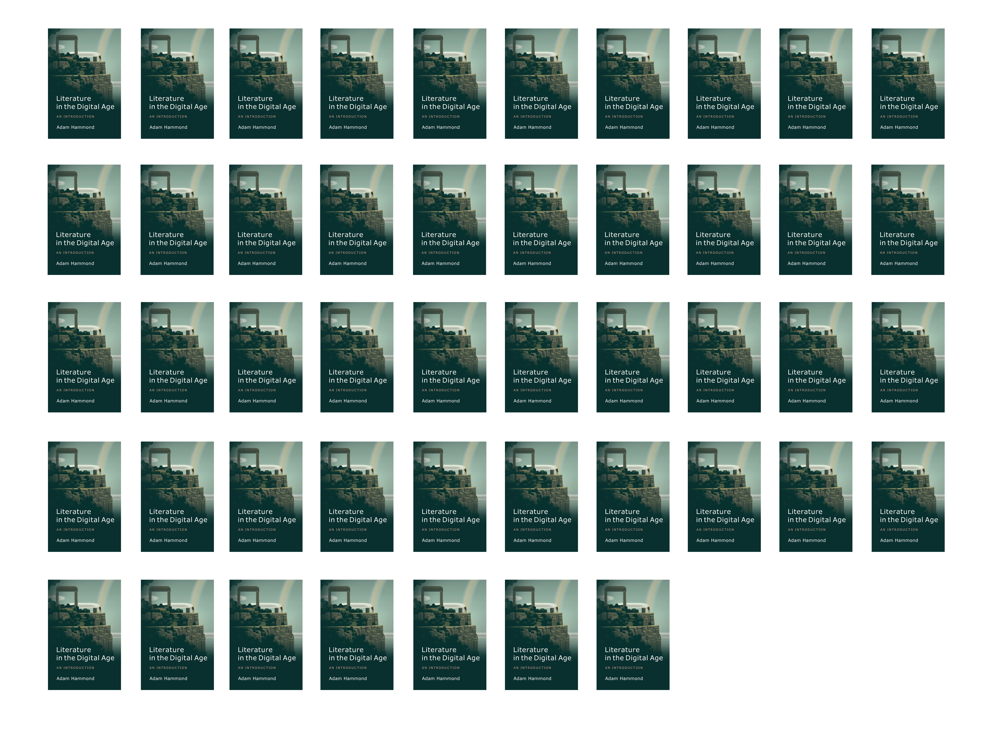
Task: Select the last cover in the second row
Action: (907, 220)
